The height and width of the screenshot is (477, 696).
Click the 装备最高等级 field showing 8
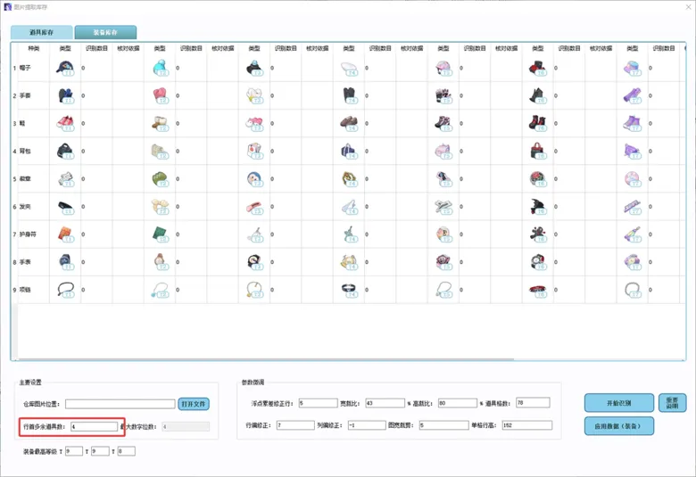(x=126, y=451)
